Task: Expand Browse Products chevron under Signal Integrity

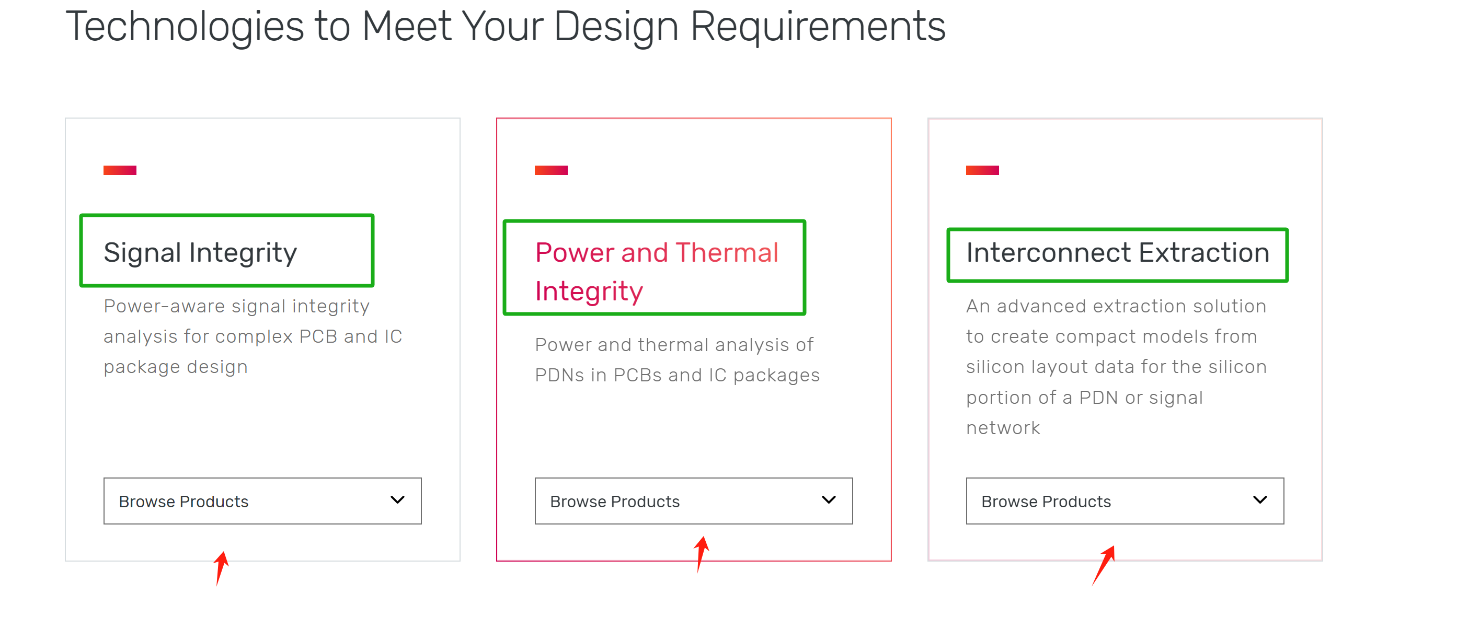Action: tap(398, 500)
